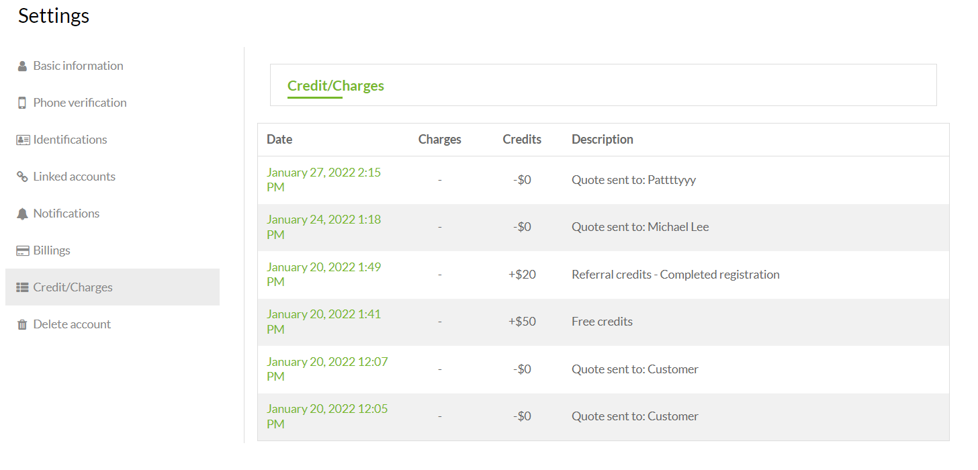
Task: Click the Phone verification mobile icon
Action: [x=22, y=103]
